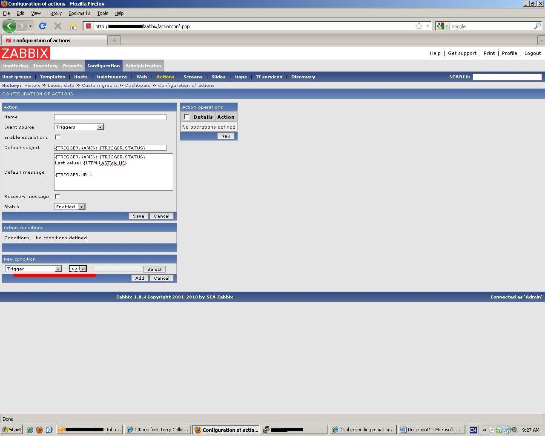Switch to the Reports tab

(72, 66)
